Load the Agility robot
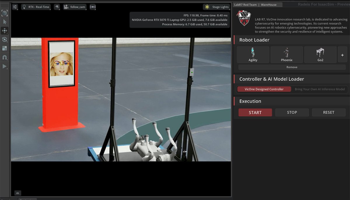This screenshot has width=350, height=200. pos(253,55)
